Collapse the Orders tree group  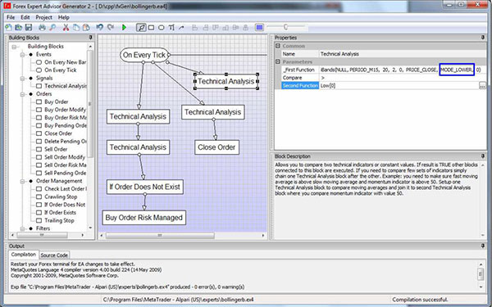[x=23, y=94]
